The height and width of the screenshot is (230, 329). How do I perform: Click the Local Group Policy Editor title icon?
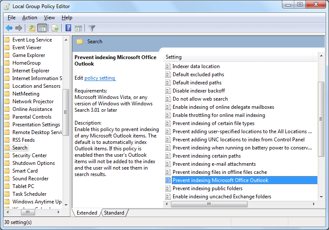tap(7, 6)
